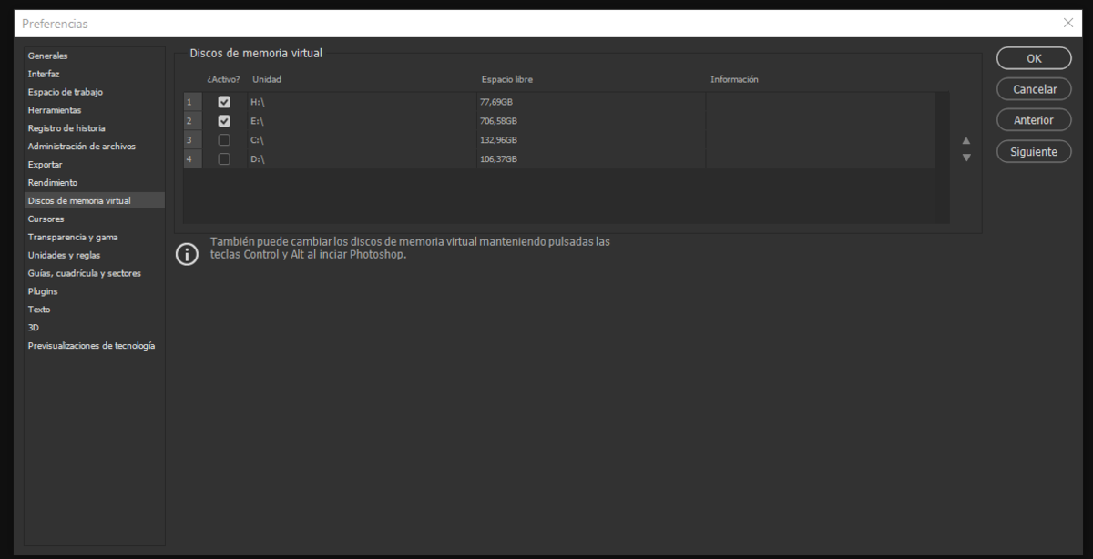Check the D:\ drive active checkbox
The image size is (1093, 559).
tap(224, 158)
